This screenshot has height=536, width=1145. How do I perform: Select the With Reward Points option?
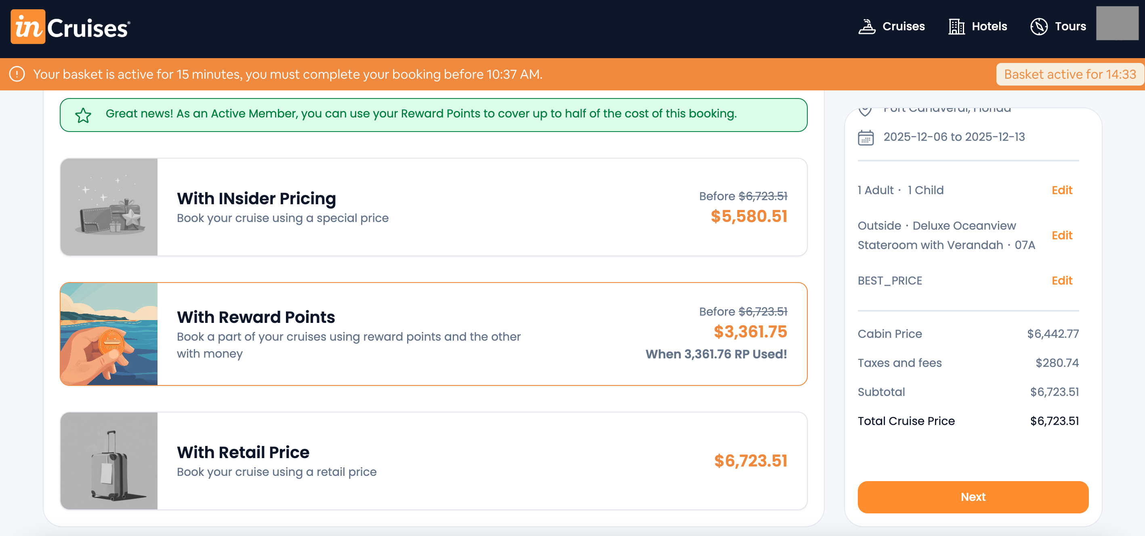tap(433, 334)
